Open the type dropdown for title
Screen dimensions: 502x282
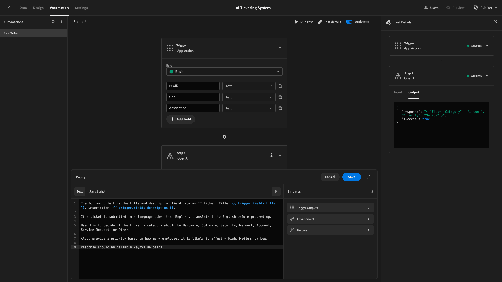[249, 97]
